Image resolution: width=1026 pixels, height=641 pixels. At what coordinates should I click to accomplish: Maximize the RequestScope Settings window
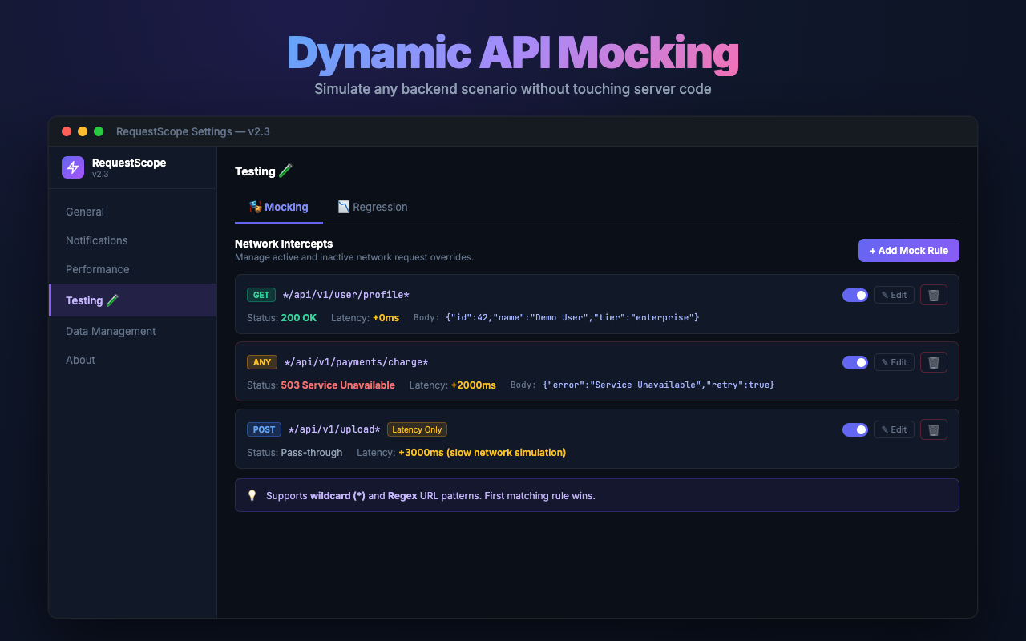coord(99,131)
